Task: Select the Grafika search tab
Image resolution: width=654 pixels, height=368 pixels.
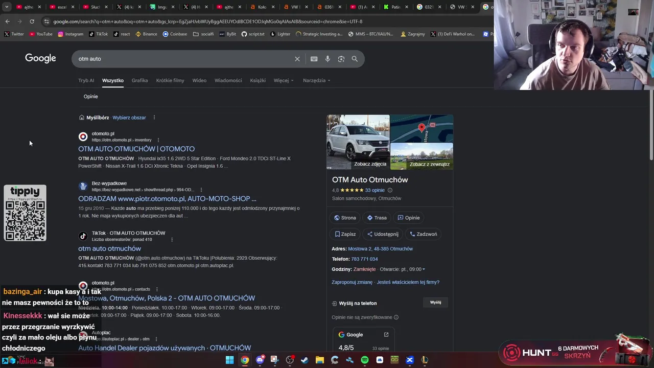Action: click(x=139, y=80)
